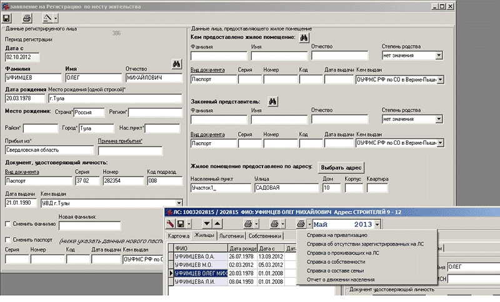500x302 pixels.
Task: Switch to the Жильцы tab
Action: [x=204, y=235]
